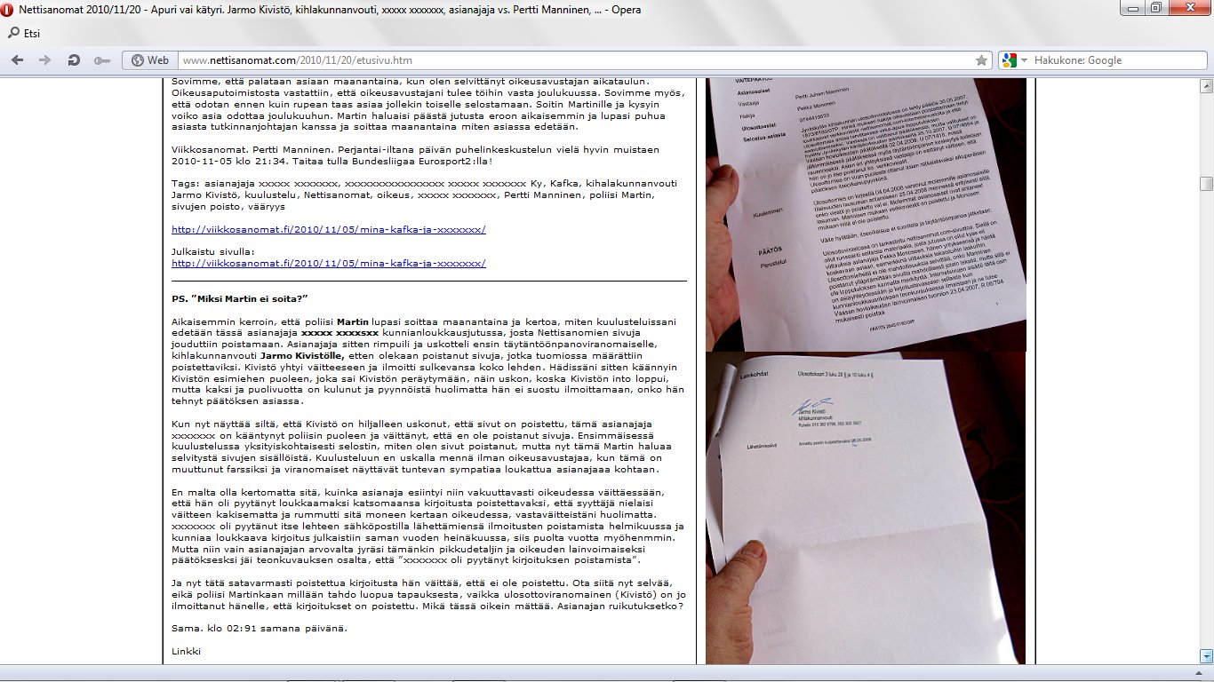The image size is (1214, 682).
Task: Click the Etsi magnifier search icon
Action: [13, 34]
